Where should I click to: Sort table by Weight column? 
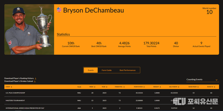pyautogui.click(x=160, y=87)
